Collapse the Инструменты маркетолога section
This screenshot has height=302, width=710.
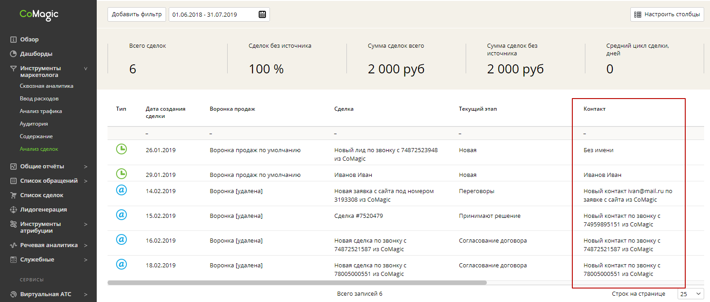pyautogui.click(x=85, y=69)
